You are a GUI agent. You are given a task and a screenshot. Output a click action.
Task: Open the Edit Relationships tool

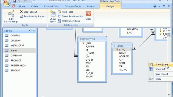point(11,16)
